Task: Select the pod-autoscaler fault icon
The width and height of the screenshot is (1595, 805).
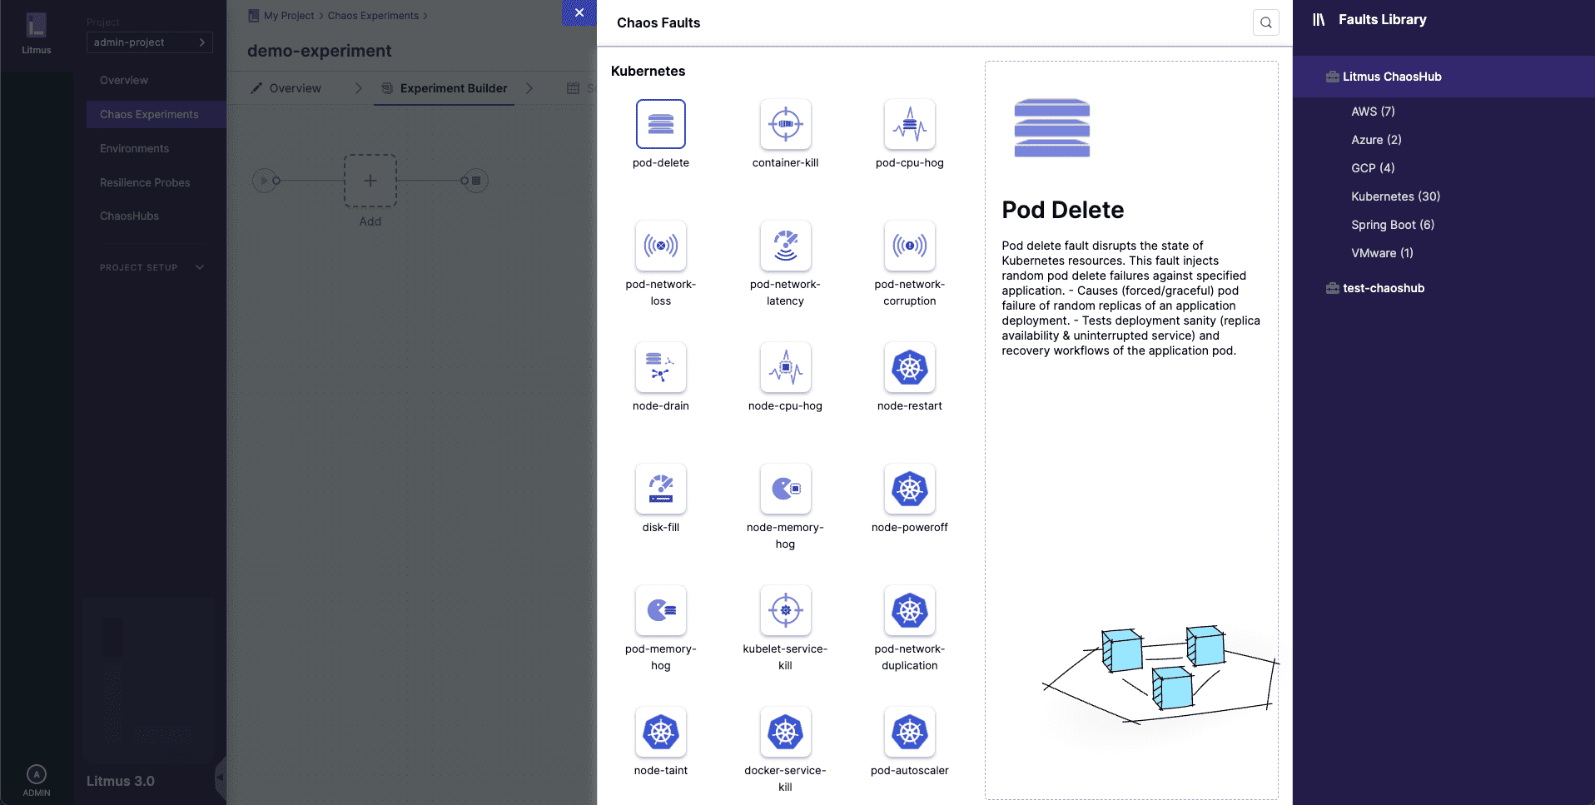Action: coord(910,732)
